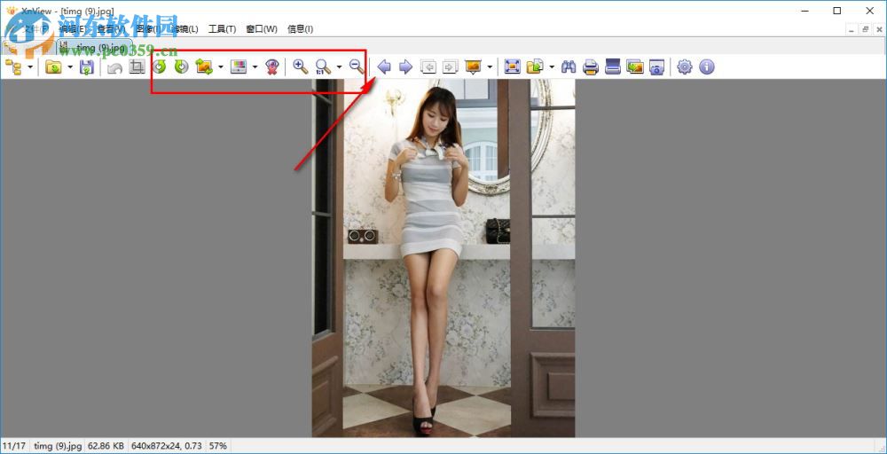Screen dimensions: 887x454
Task: Rotate image counter-clockwise
Action: tap(160, 67)
